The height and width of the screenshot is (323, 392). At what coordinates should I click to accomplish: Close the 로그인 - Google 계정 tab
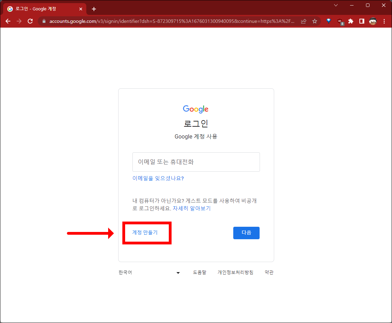click(x=80, y=9)
